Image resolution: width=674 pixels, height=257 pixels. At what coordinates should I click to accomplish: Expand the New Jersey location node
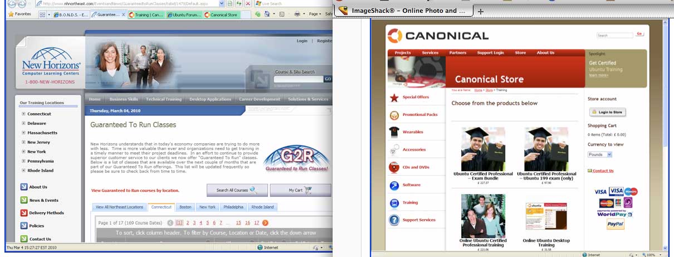(x=23, y=142)
